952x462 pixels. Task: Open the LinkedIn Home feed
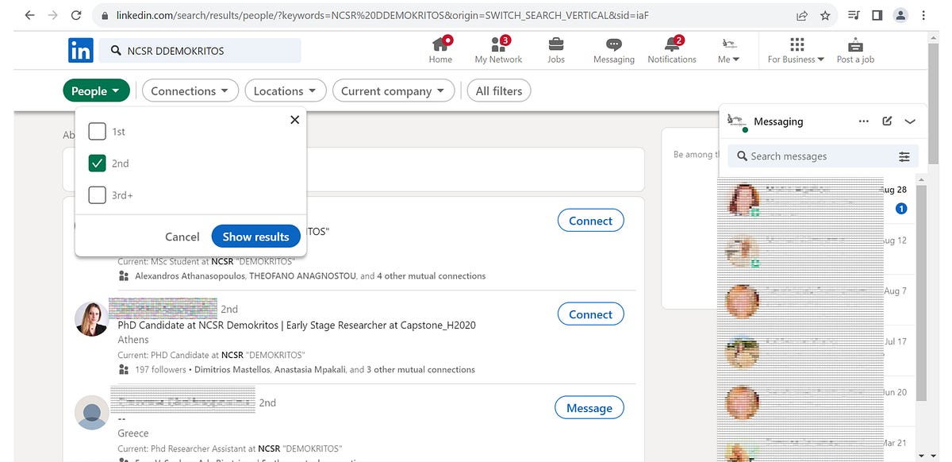tap(440, 49)
